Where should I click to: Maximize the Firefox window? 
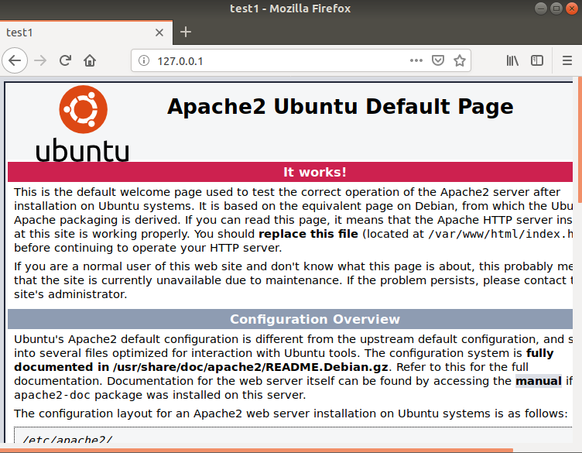pos(556,9)
